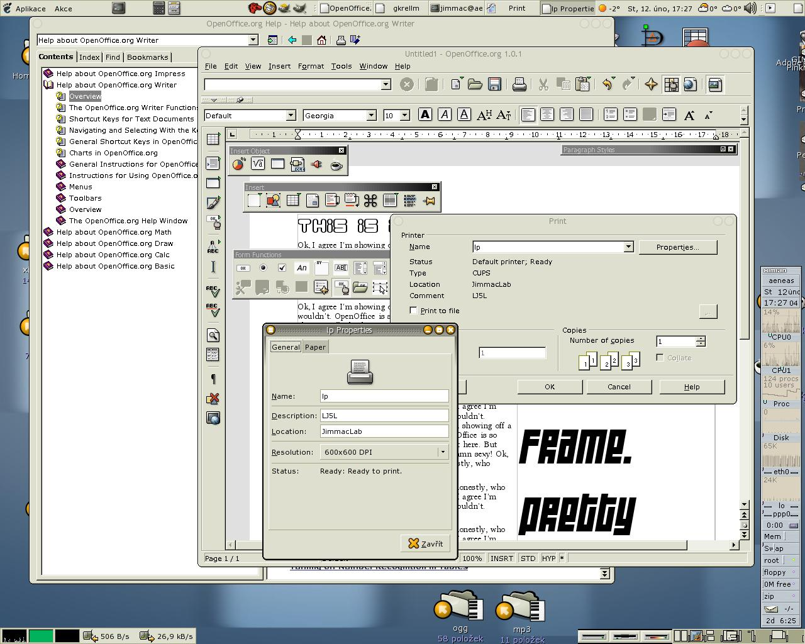Switch to the Paper tab in lp Properties

(x=315, y=347)
